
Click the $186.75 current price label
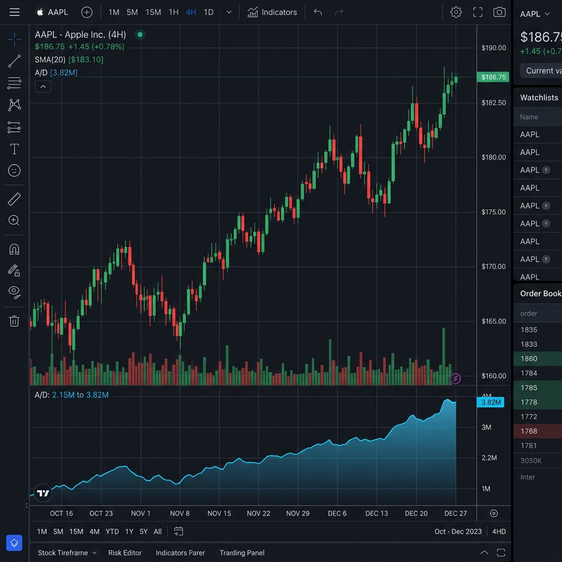[493, 77]
